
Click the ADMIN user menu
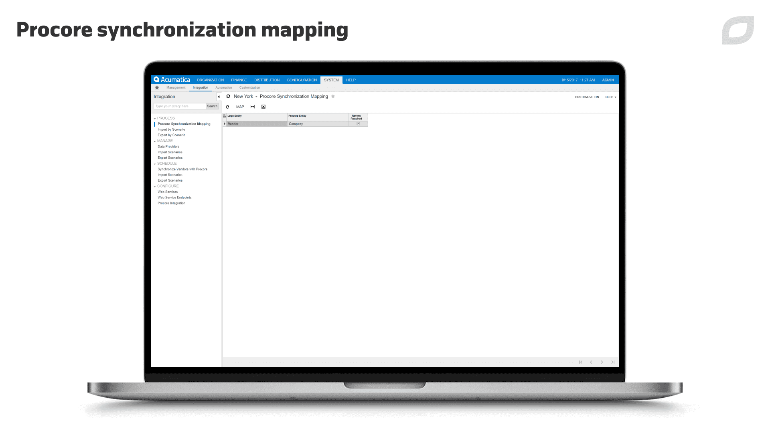tap(608, 80)
